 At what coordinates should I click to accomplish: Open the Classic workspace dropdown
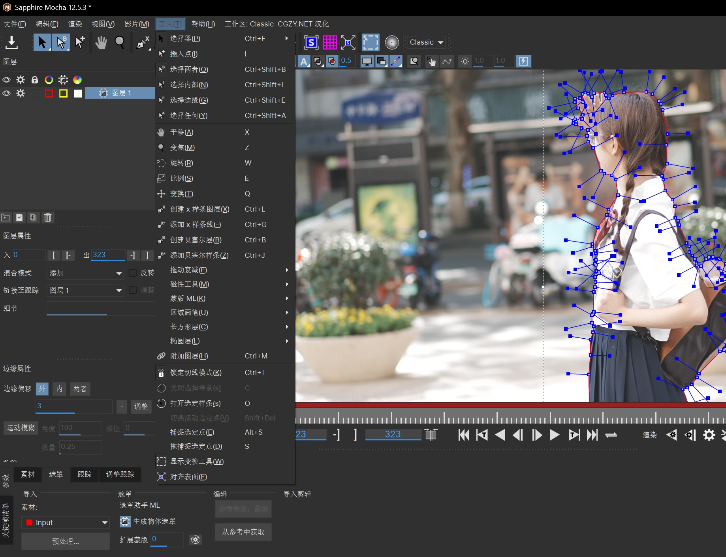(x=426, y=42)
